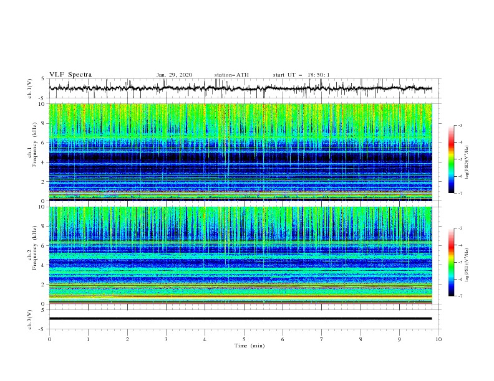Click time axis tick label "7"
Viewport: 494px width, 381px height.
(322, 339)
